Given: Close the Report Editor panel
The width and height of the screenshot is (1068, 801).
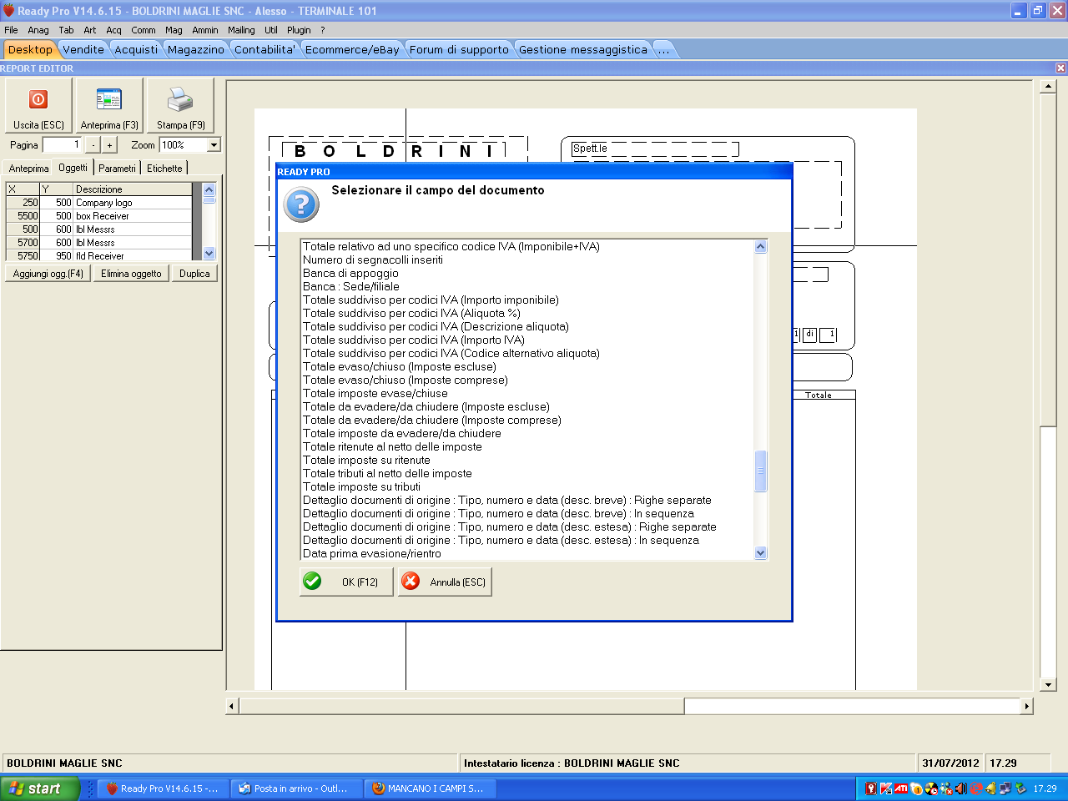Looking at the screenshot, I should [1060, 68].
